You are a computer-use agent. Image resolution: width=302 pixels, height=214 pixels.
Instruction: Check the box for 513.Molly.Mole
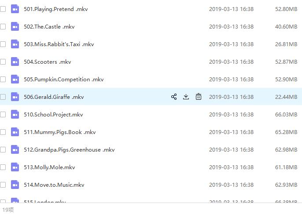pos(3,167)
